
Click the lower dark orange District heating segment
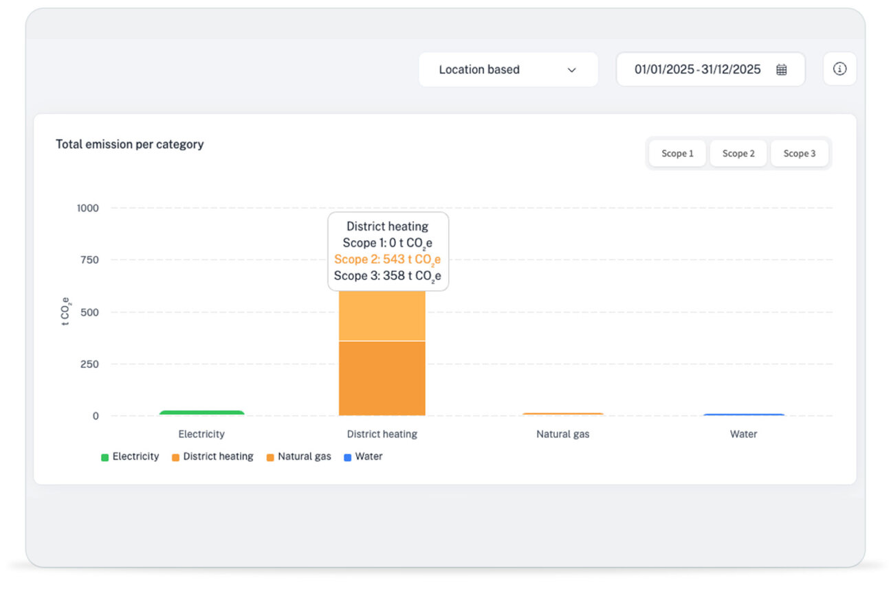tap(382, 378)
